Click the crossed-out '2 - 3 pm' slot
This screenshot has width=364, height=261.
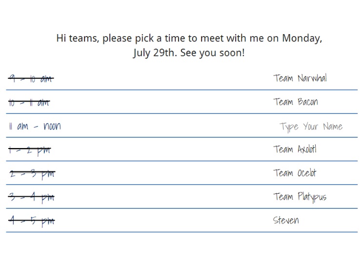32,174
